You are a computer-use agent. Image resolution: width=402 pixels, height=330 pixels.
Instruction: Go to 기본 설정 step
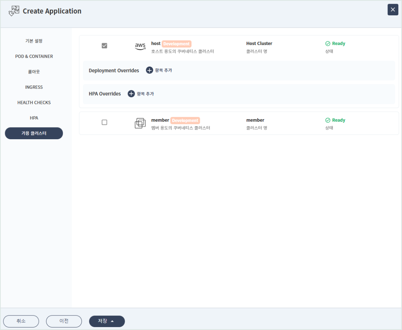(34, 41)
